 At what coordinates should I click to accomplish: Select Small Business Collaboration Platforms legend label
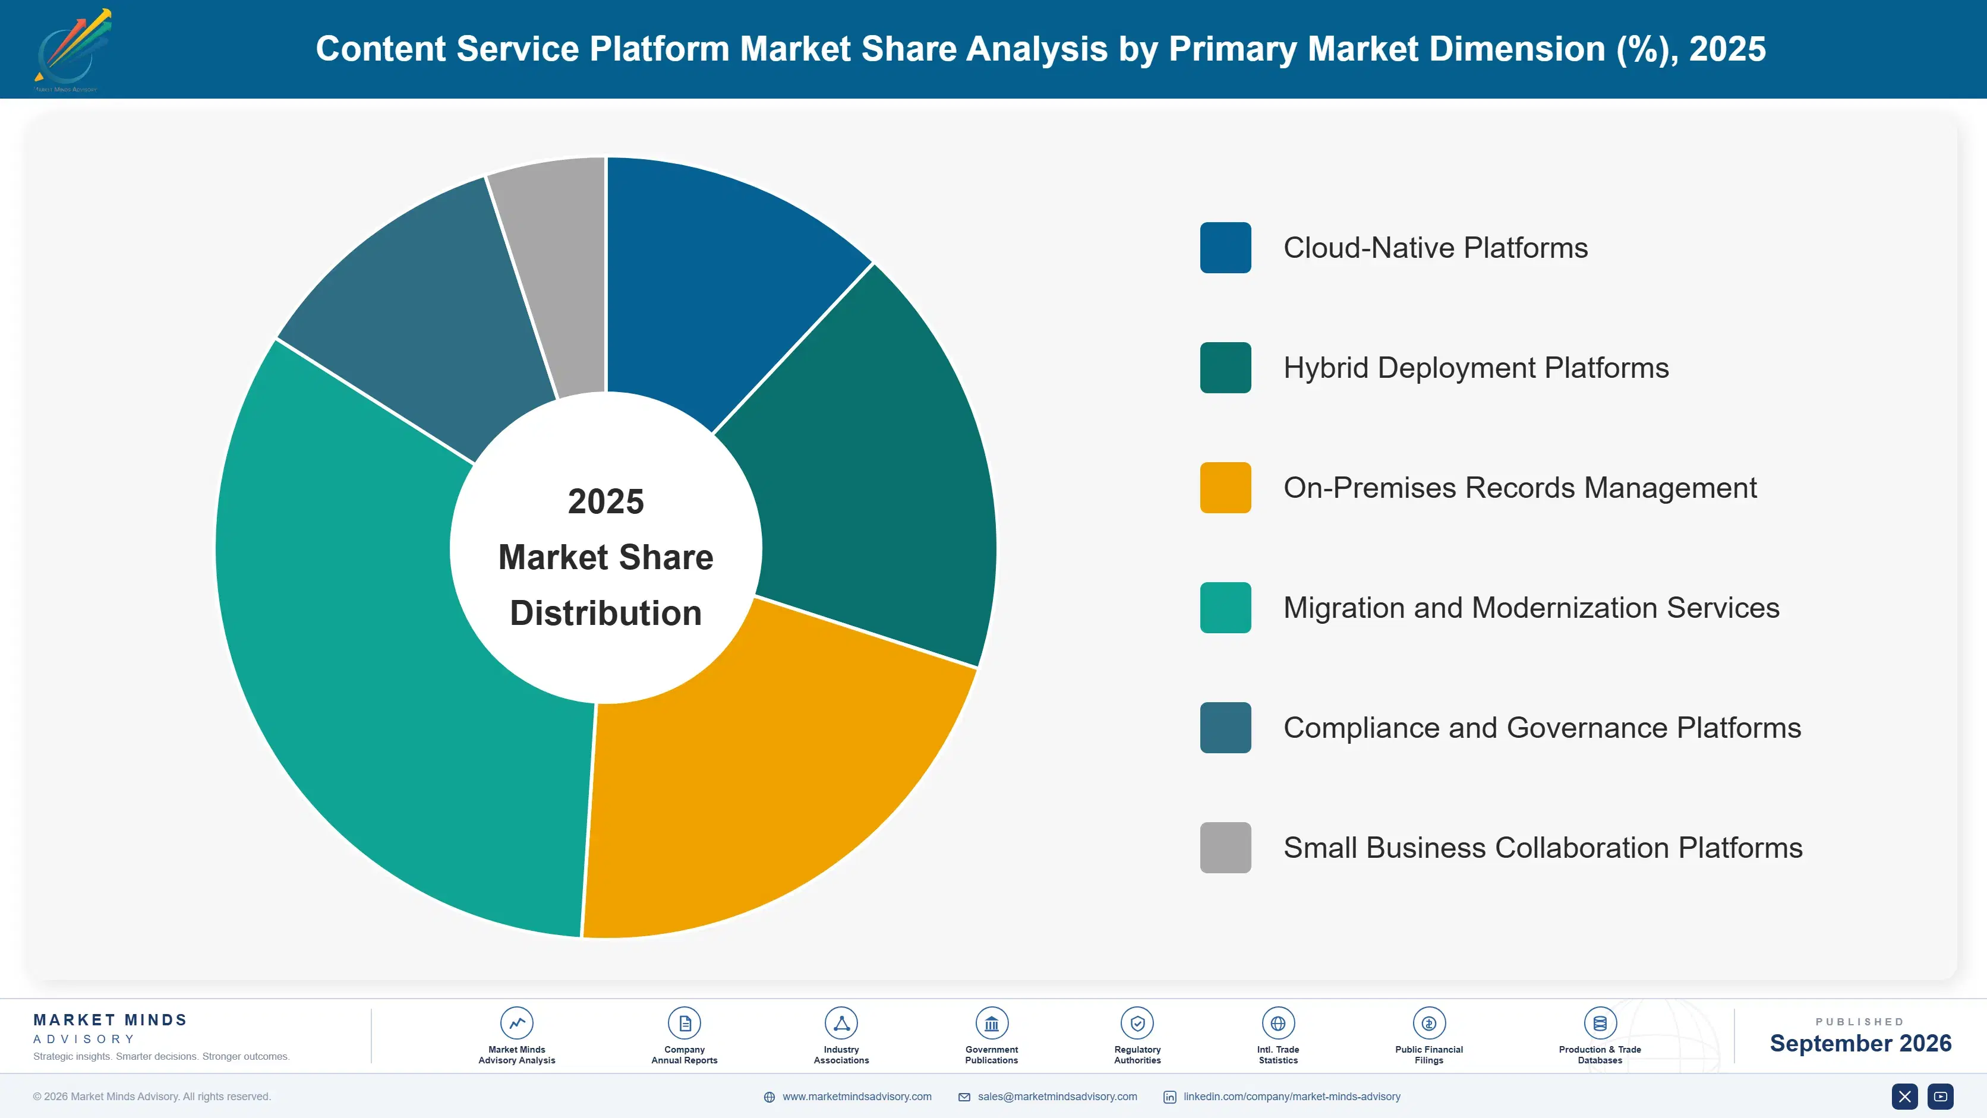(x=1544, y=847)
